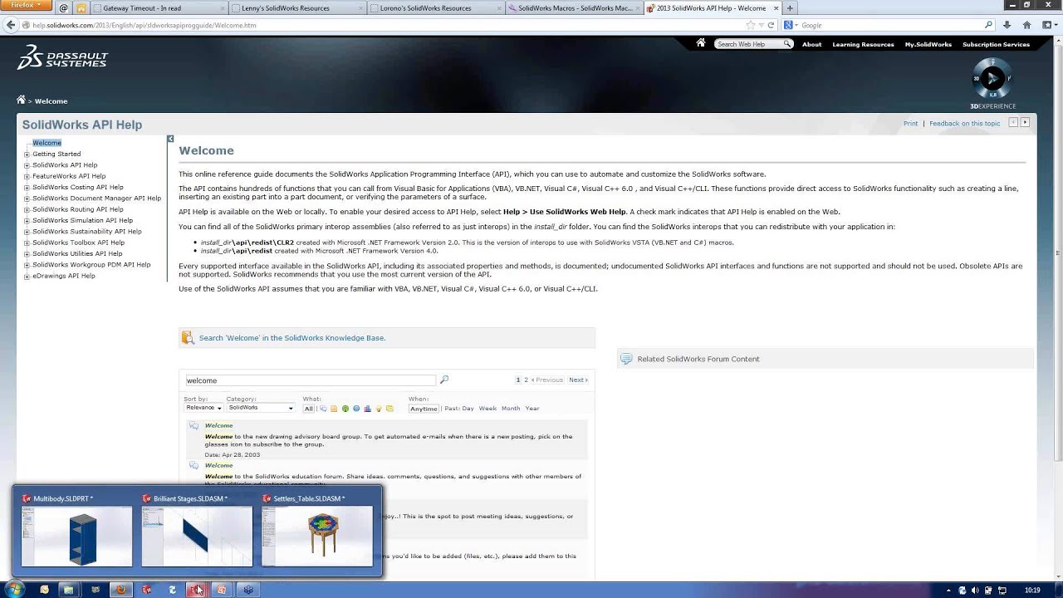
Task: Click the highlighted SolidWorks taskbar icon
Action: (197, 590)
